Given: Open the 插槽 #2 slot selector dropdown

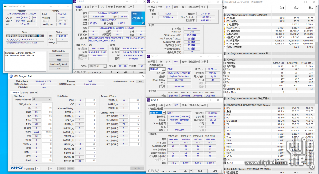Looking at the screenshot, I should tap(157, 69).
